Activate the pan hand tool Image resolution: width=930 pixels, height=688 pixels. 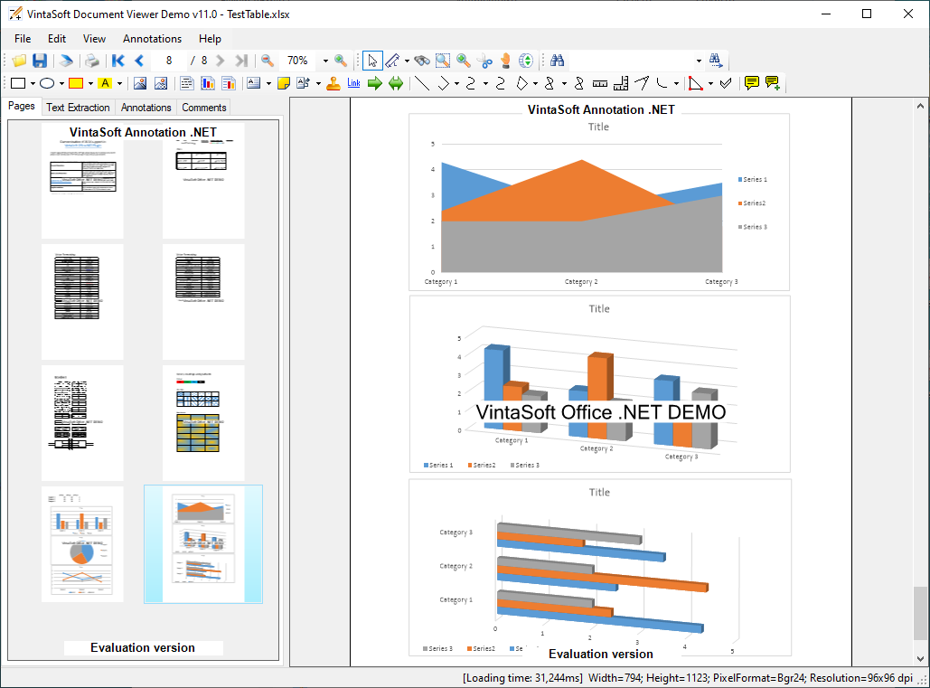coord(506,61)
